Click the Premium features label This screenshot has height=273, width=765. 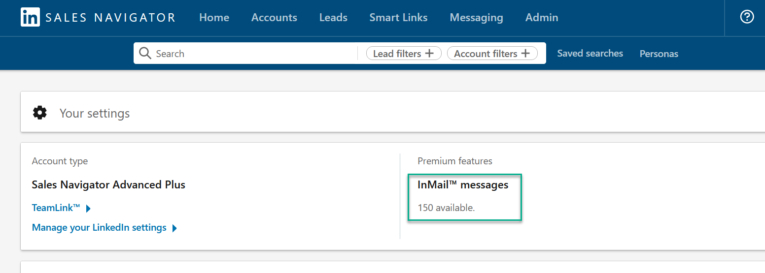click(455, 161)
